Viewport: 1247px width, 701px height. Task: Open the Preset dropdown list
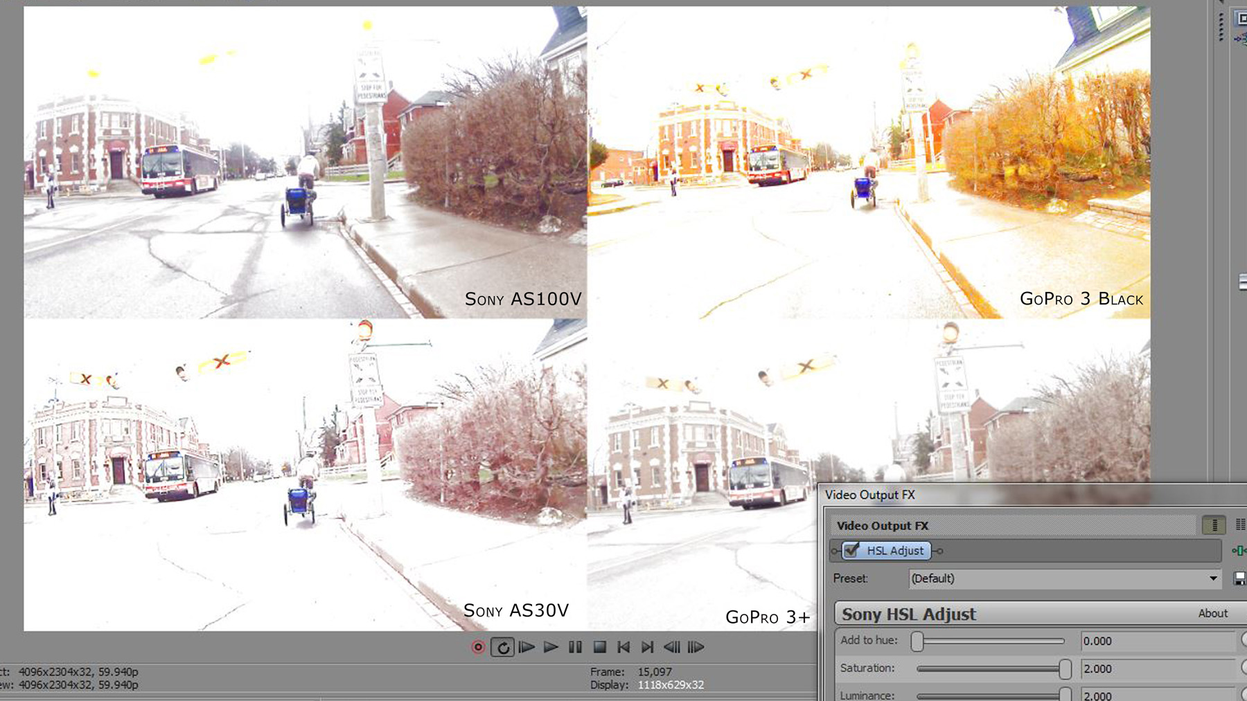pos(1213,579)
